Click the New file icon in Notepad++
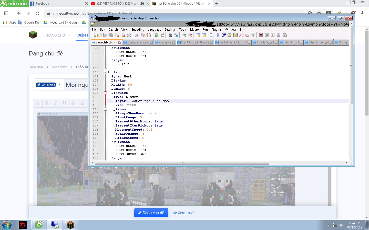Viewport: 369px width, 230px height. click(x=94, y=35)
